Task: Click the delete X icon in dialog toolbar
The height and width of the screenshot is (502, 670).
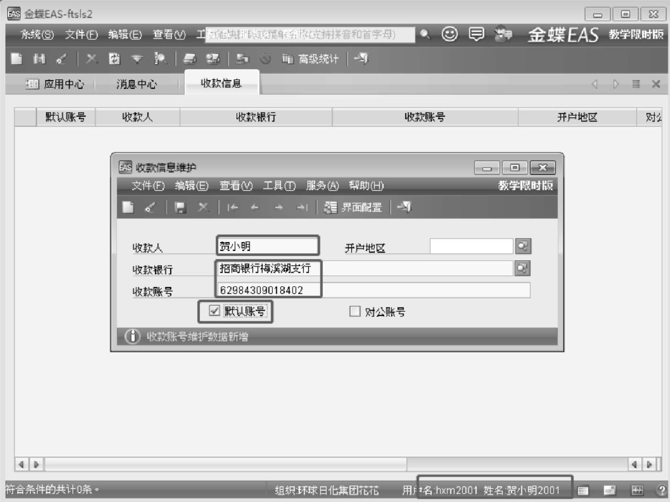Action: click(203, 207)
